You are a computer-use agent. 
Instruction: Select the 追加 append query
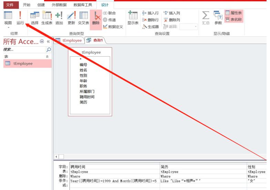tap(59, 18)
